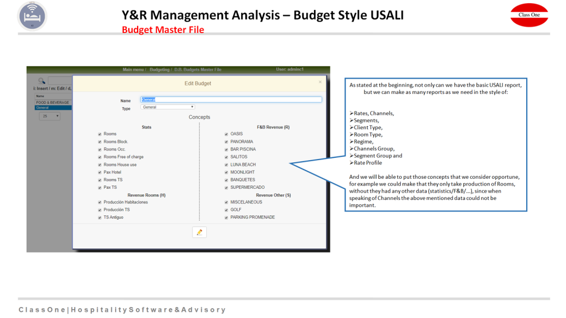Image resolution: width=566 pixels, height=318 pixels.
Task: Toggle the LUNA BEACH checkbox
Action: (226, 165)
